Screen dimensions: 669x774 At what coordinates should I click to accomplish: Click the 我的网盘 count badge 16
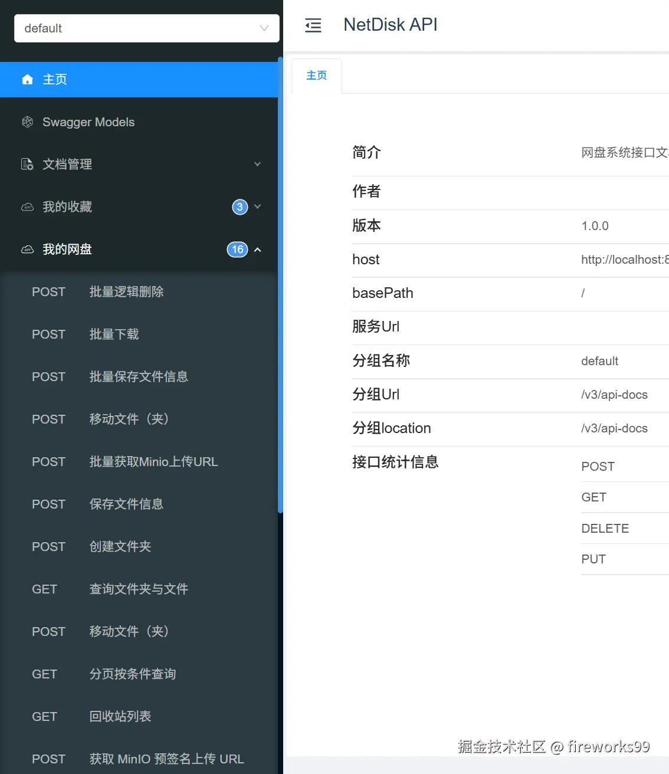pos(238,250)
